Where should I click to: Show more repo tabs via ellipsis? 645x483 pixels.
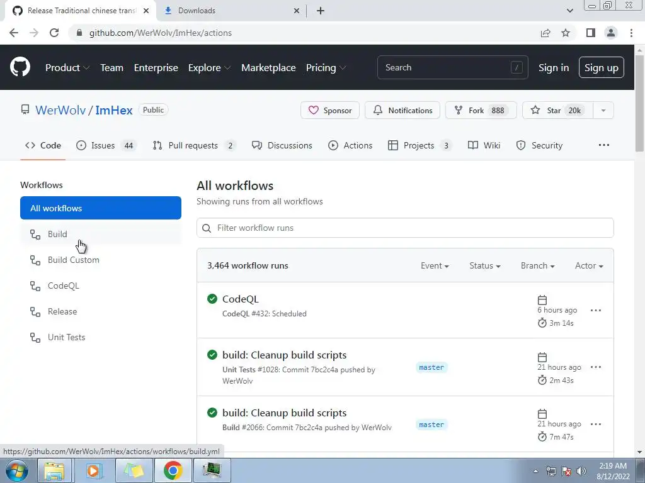(x=604, y=145)
